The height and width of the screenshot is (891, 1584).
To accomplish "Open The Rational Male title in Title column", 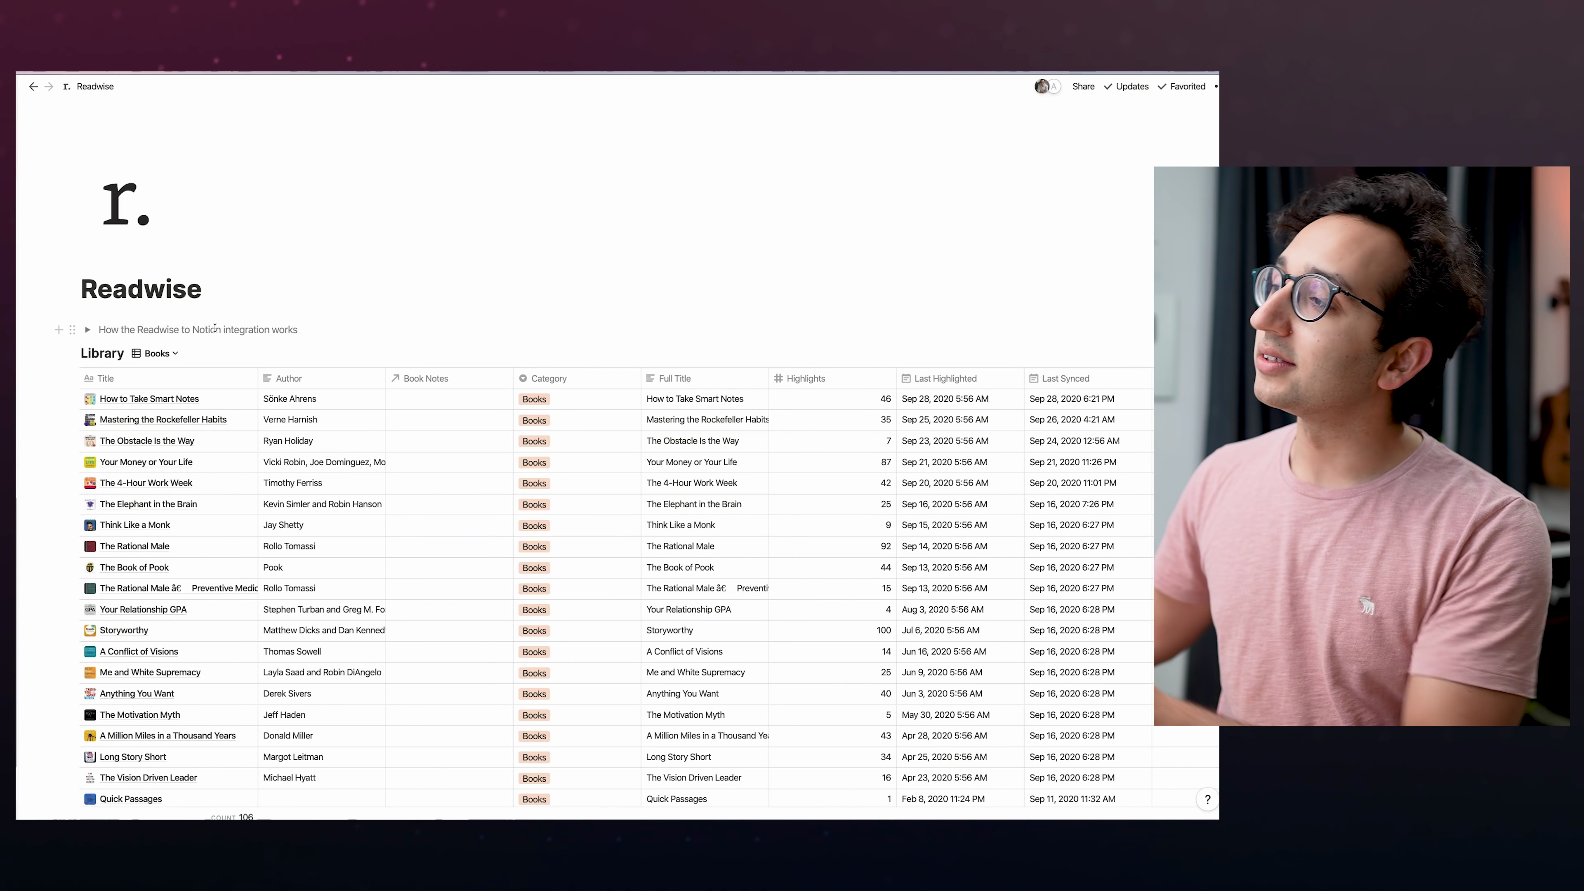I will click(134, 546).
